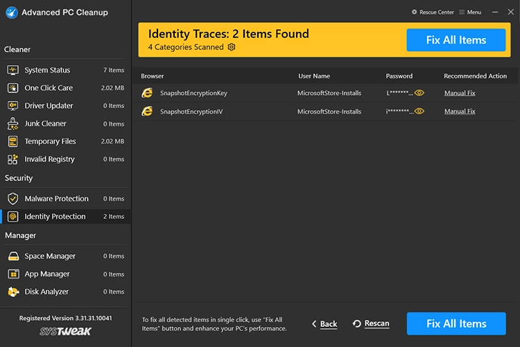This screenshot has height=347, width=520.
Task: Open Driver Updater icon
Action: pyautogui.click(x=12, y=106)
